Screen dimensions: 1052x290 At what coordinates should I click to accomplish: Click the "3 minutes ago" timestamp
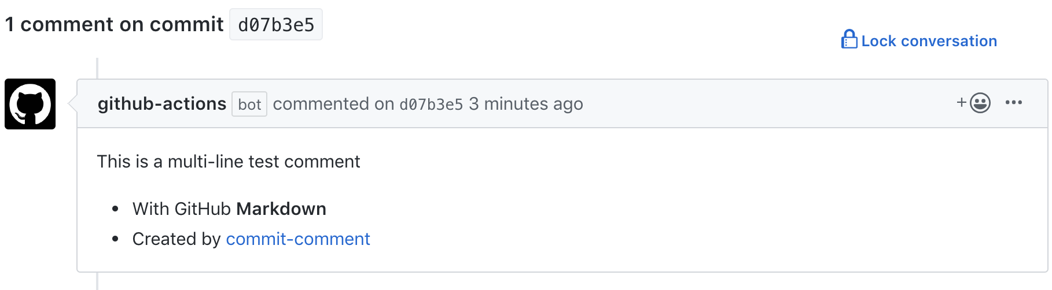(x=525, y=104)
